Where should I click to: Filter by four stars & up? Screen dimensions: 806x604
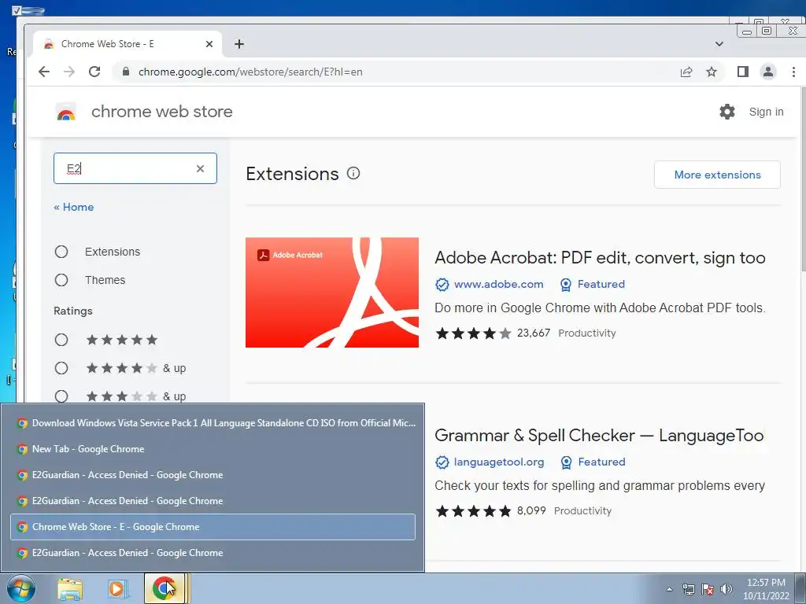(x=61, y=368)
